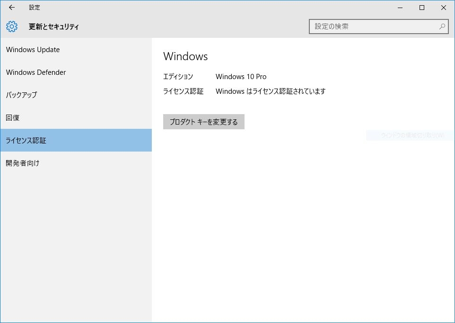The image size is (455, 323).
Task: Click プロダクト キーを変更する button
Action: [x=204, y=122]
